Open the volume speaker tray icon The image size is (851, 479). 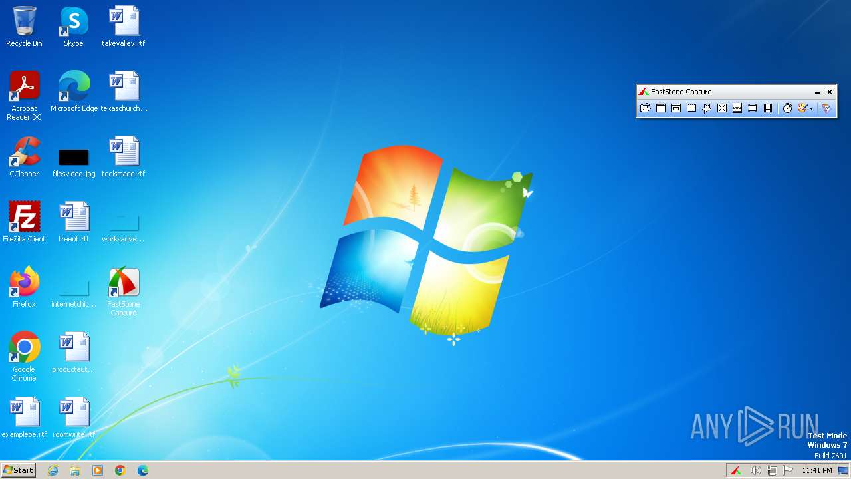click(x=755, y=470)
